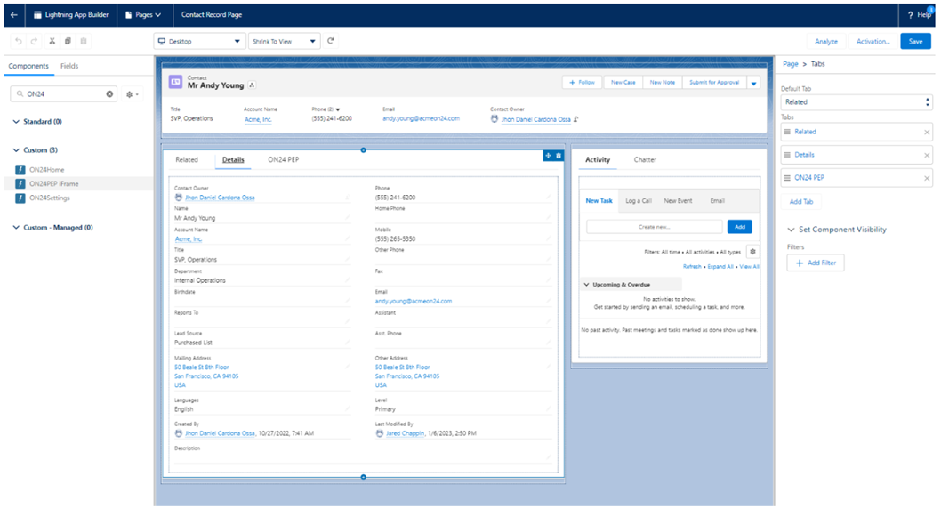Select the Activity tab
The image size is (941, 509).
598,159
